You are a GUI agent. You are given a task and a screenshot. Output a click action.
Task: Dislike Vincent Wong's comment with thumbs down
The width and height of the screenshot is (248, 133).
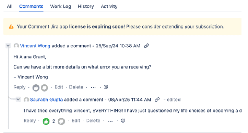(x=44, y=88)
